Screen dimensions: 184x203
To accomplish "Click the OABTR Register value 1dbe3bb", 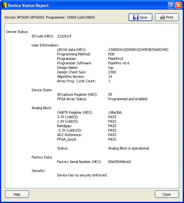I will 115,112.
